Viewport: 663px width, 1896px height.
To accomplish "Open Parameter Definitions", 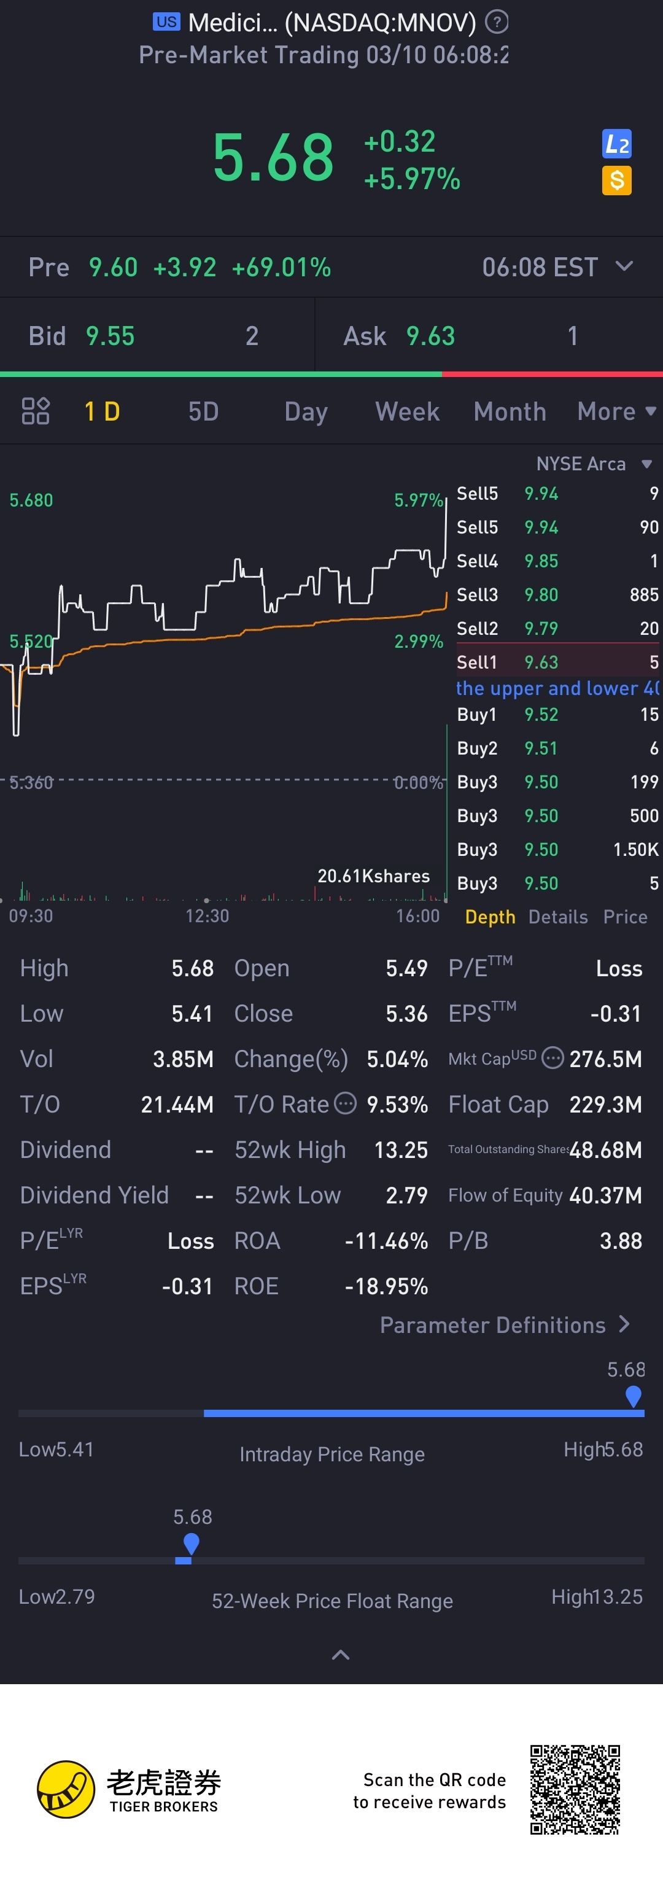I will (505, 1325).
